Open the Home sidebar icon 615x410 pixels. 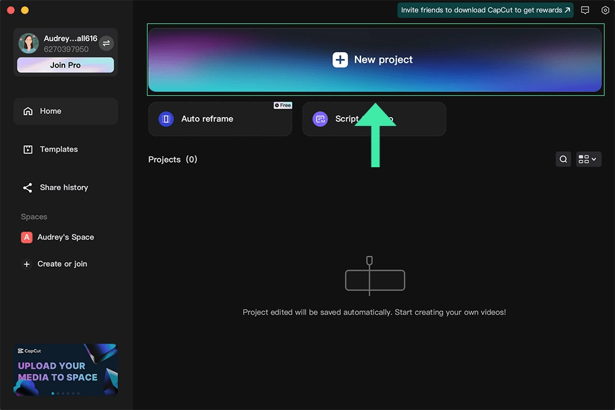(x=30, y=111)
